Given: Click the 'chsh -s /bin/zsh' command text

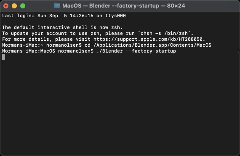Looking at the screenshot, I should point(164,34).
